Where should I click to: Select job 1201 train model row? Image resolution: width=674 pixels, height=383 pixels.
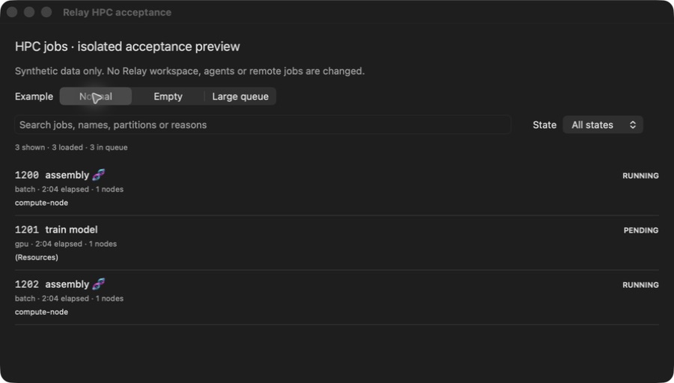click(336, 243)
